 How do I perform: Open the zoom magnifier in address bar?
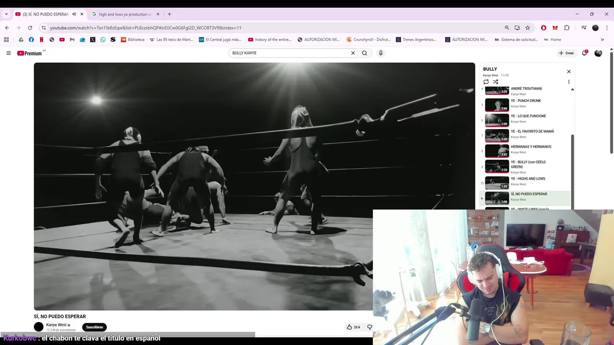coord(507,28)
